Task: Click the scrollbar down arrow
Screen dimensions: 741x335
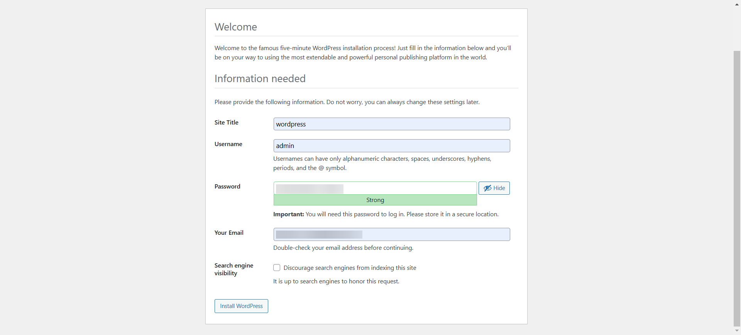Action: pos(737,331)
